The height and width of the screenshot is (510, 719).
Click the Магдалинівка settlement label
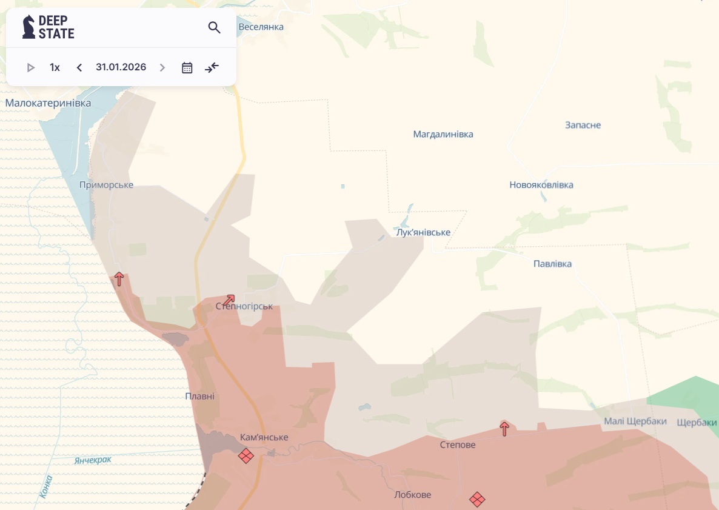pos(443,134)
